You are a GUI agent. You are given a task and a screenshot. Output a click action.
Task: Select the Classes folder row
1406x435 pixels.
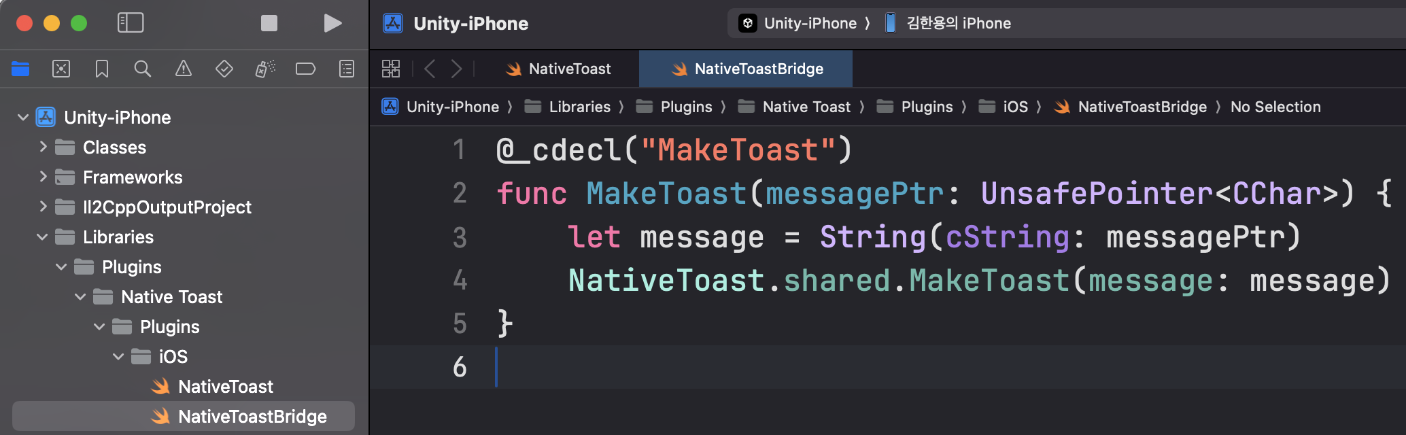pyautogui.click(x=184, y=147)
